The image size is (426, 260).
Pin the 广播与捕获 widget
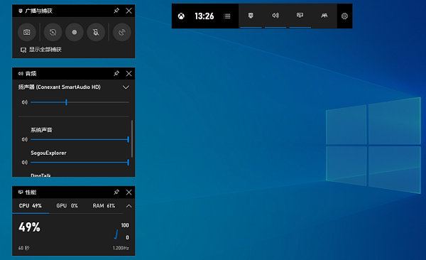pyautogui.click(x=116, y=11)
